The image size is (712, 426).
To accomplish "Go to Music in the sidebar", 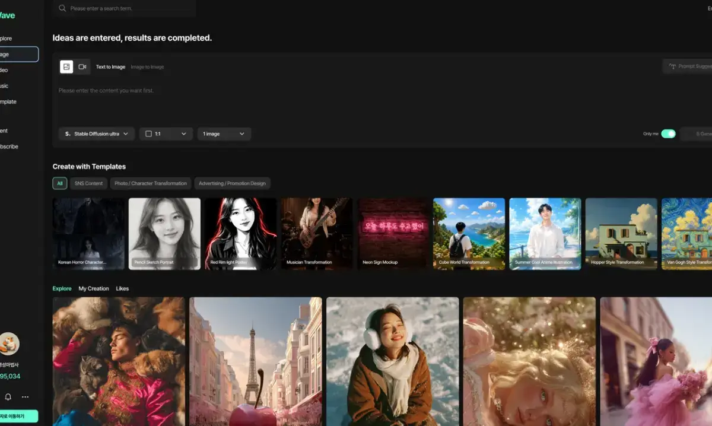I will tap(5, 86).
